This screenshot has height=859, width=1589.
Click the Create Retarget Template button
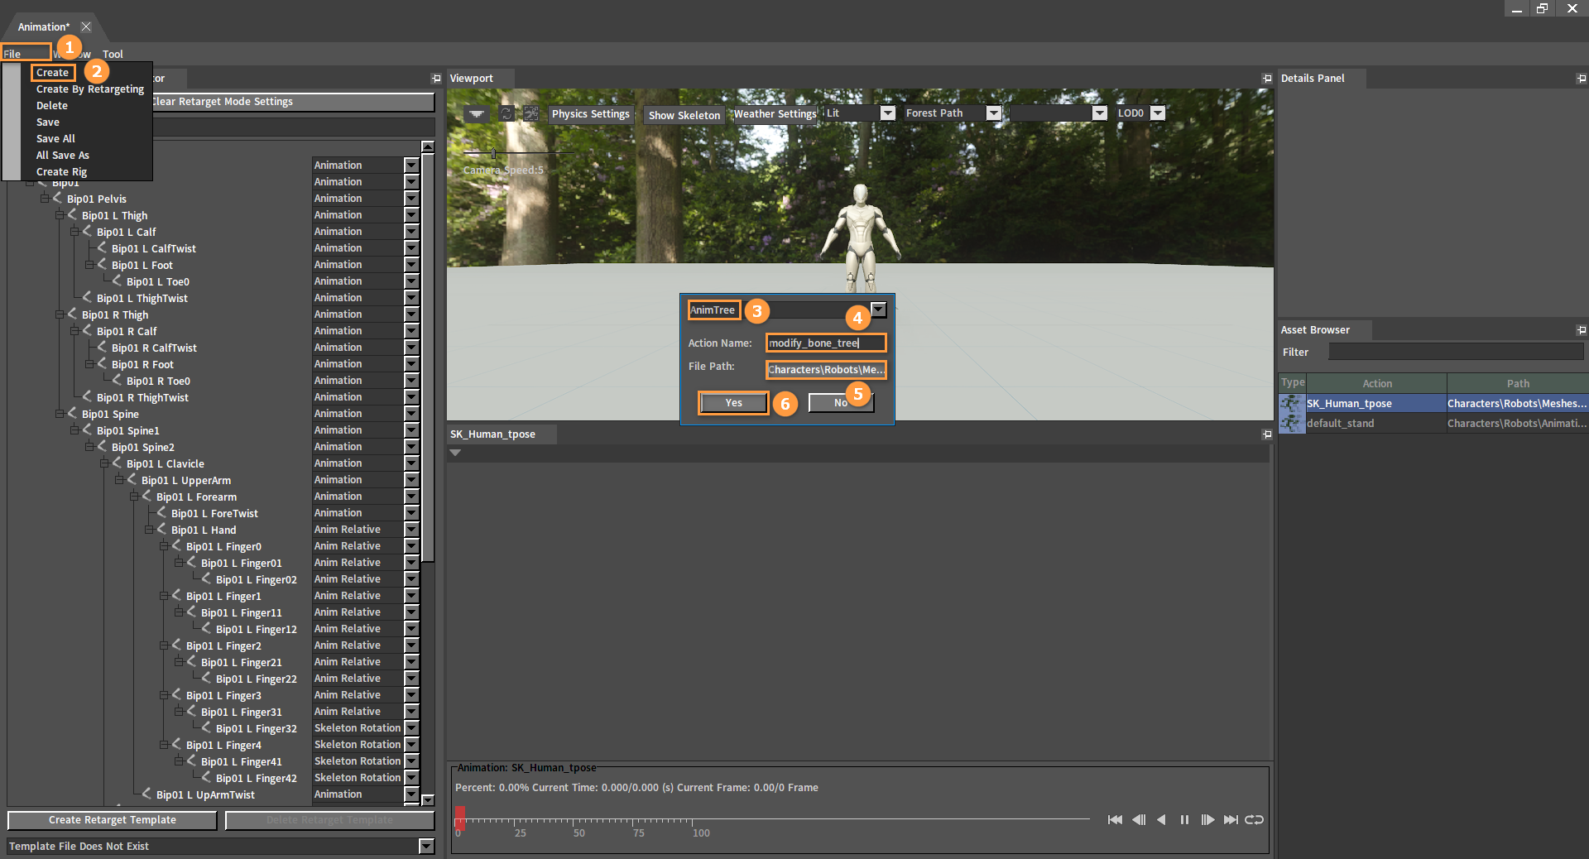point(112,820)
